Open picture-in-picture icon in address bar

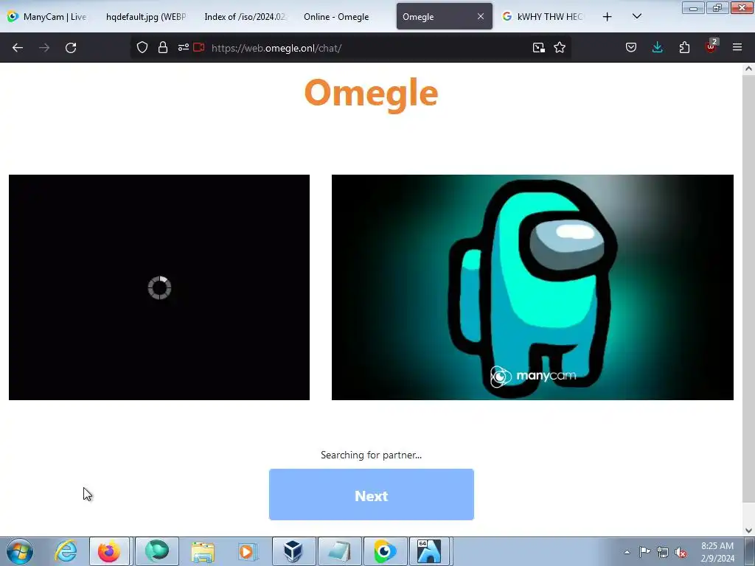click(x=539, y=47)
